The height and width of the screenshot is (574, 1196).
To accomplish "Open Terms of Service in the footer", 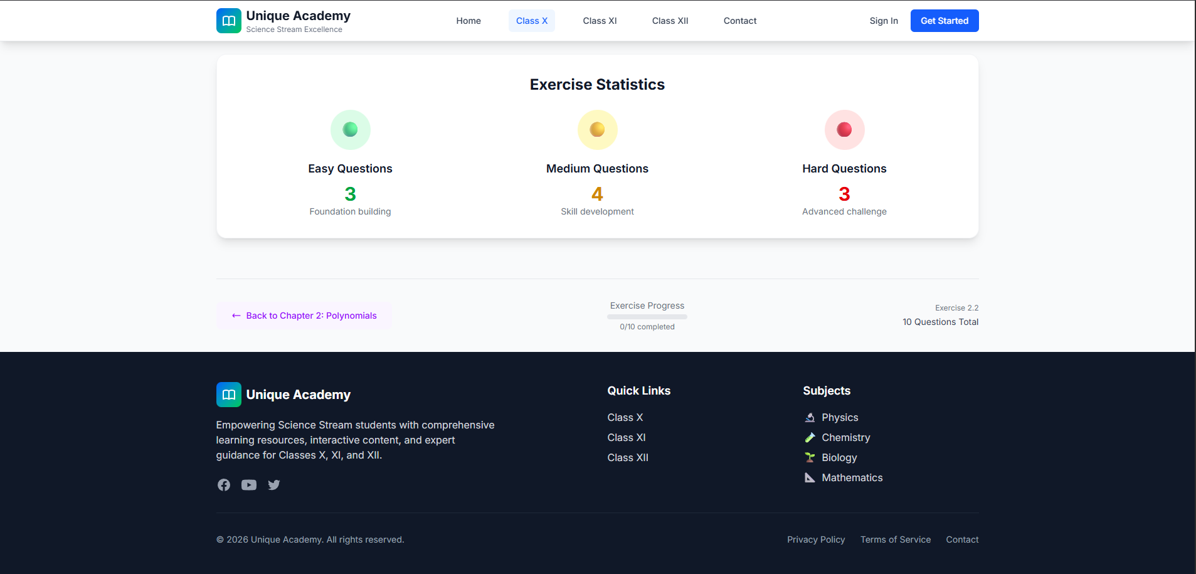I will (x=896, y=539).
